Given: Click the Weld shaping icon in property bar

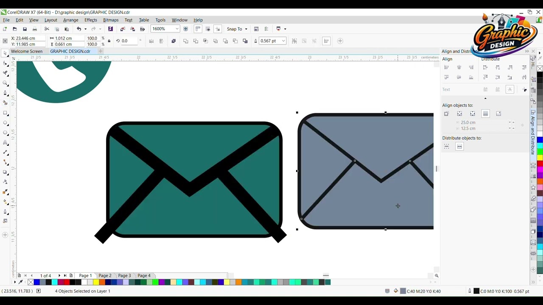Looking at the screenshot, I should [186, 41].
